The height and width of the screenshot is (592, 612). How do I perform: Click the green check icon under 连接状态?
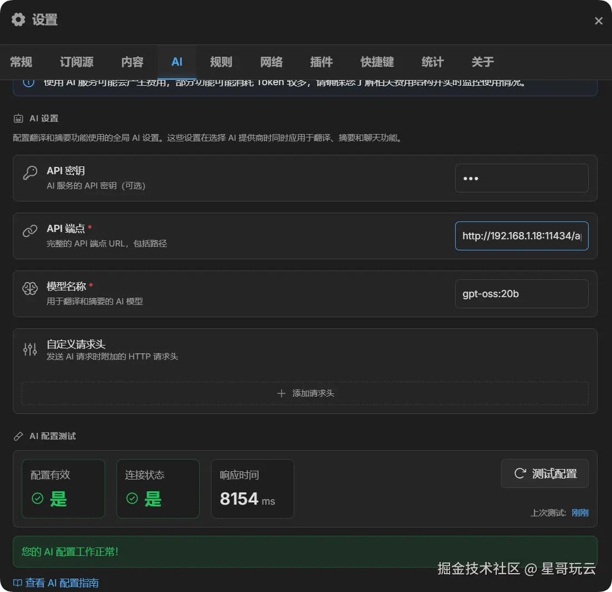click(x=132, y=499)
